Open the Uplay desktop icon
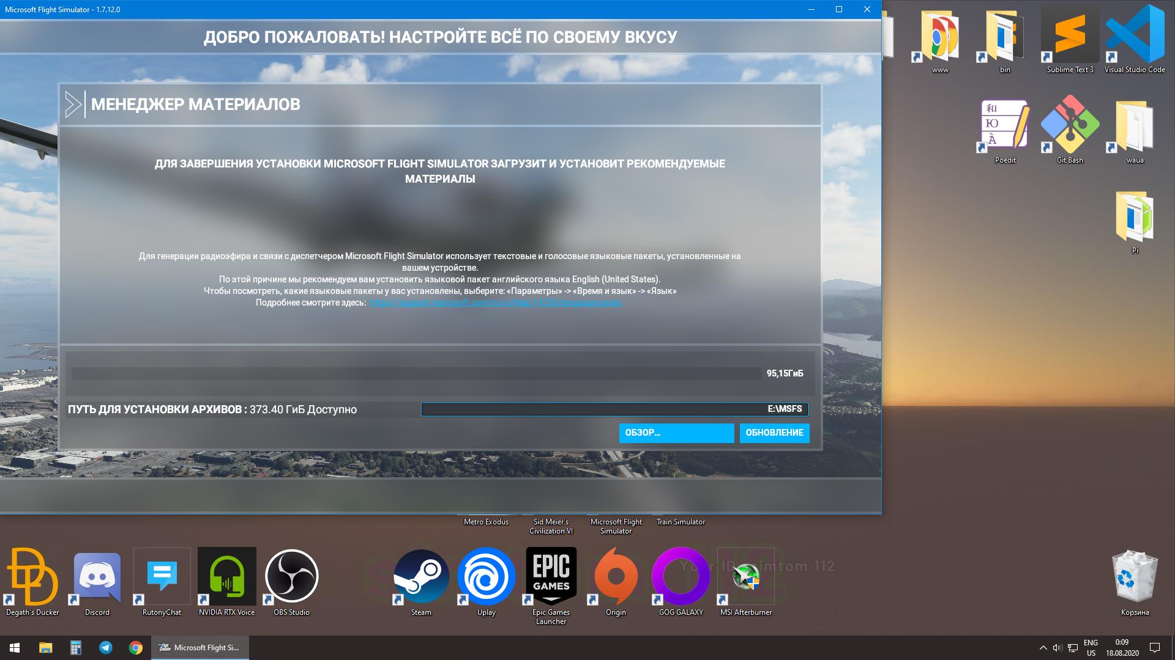The image size is (1175, 660). point(487,582)
